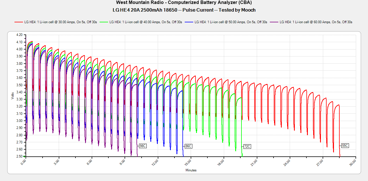Click the green 40.00 Amps legend line swatch
Viewport: 368px width, 181px height.
pos(104,22)
